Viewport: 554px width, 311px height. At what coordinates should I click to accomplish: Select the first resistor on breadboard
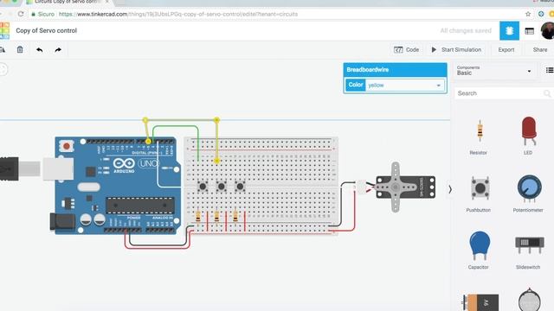coord(198,217)
